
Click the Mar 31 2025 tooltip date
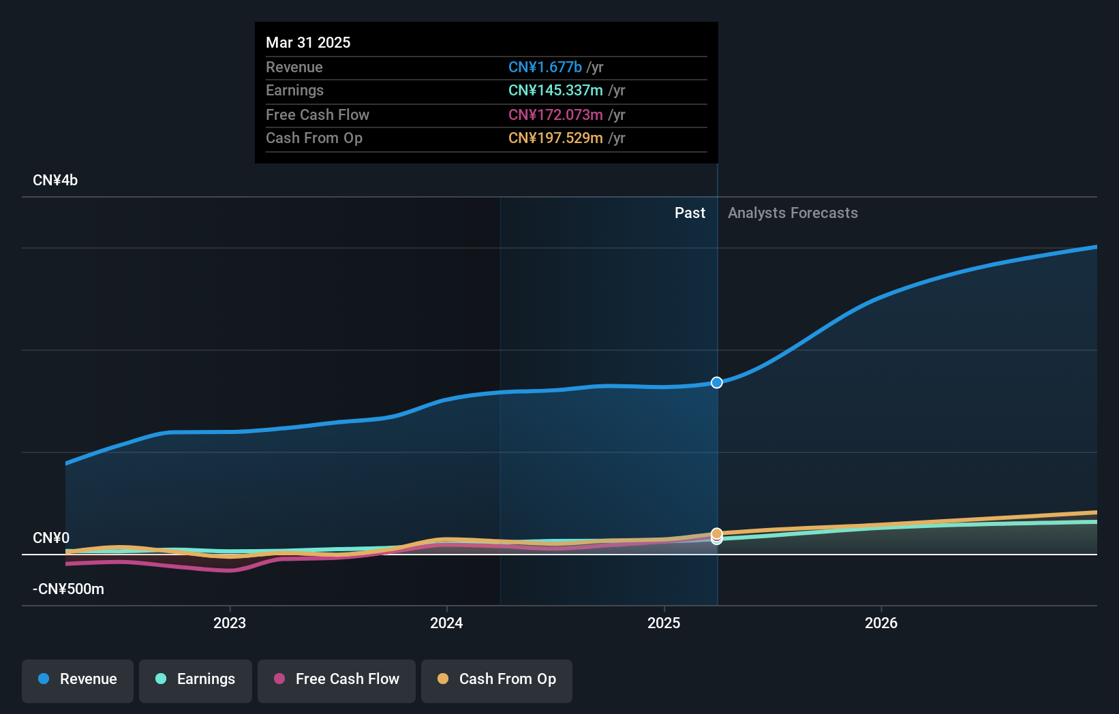tap(308, 42)
